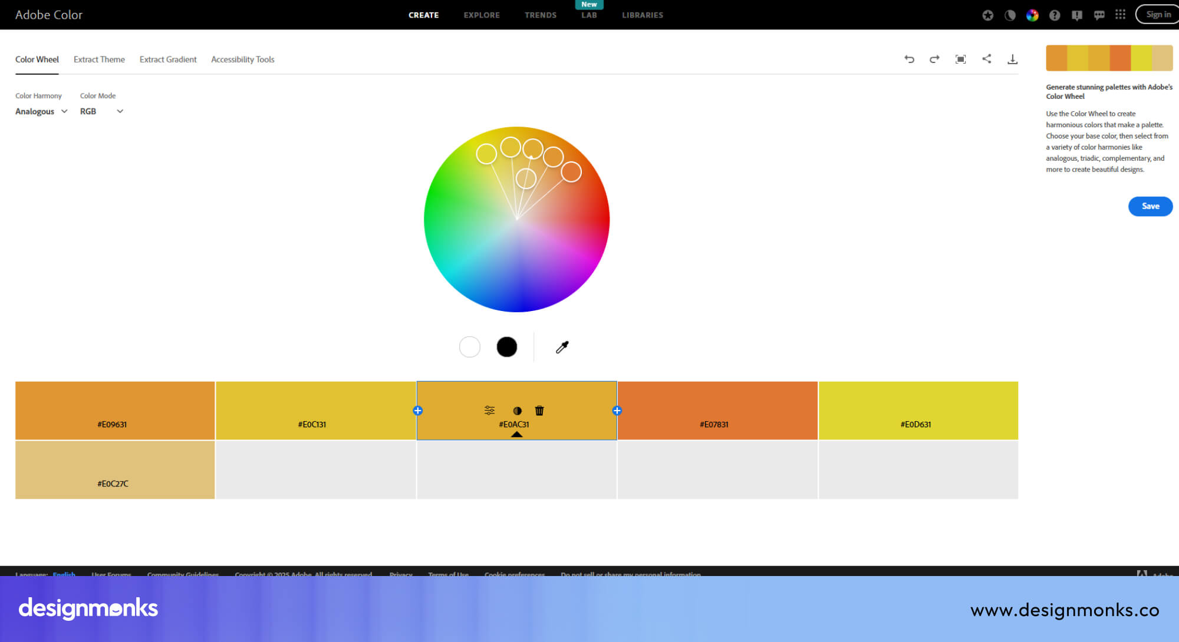Collapse the #E0AC31 swatch controls via the triangle
1179x642 pixels.
(x=517, y=434)
